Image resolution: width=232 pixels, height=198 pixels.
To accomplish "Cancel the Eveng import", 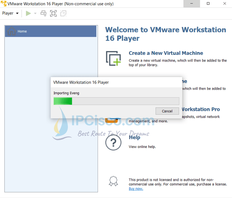I will [x=167, y=111].
